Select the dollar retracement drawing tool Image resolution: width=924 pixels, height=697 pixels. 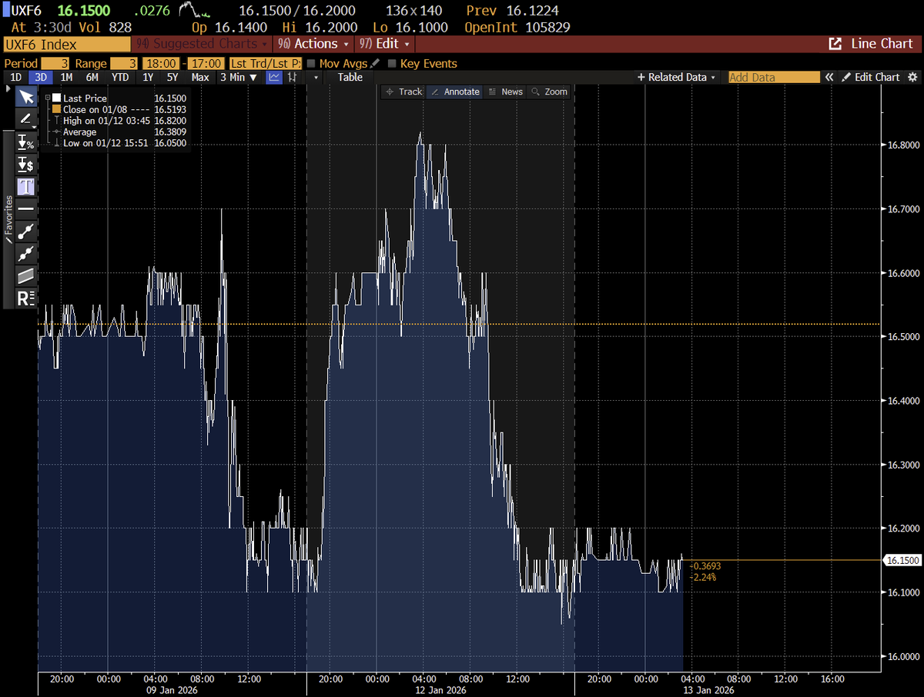pos(25,164)
